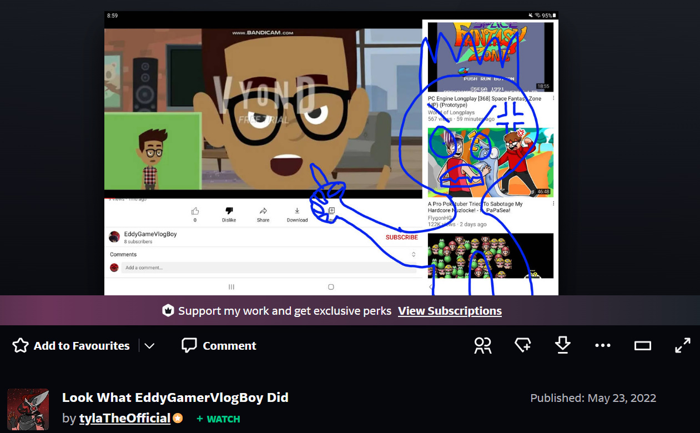Click the core member badge beside tylaTheOfficial

tap(178, 419)
